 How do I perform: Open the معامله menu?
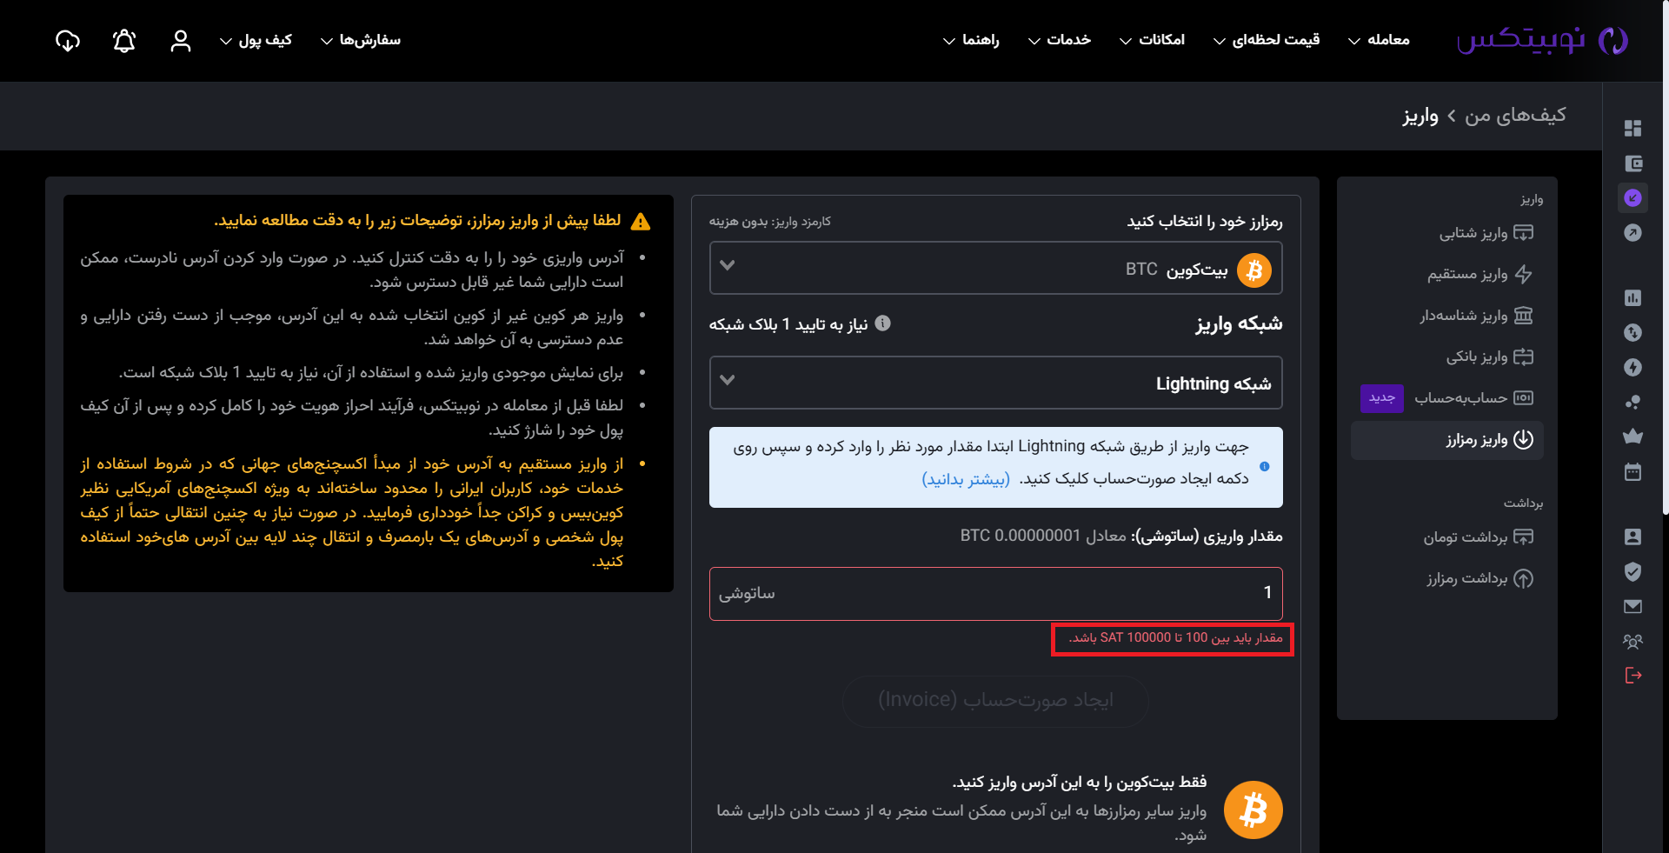coord(1379,40)
